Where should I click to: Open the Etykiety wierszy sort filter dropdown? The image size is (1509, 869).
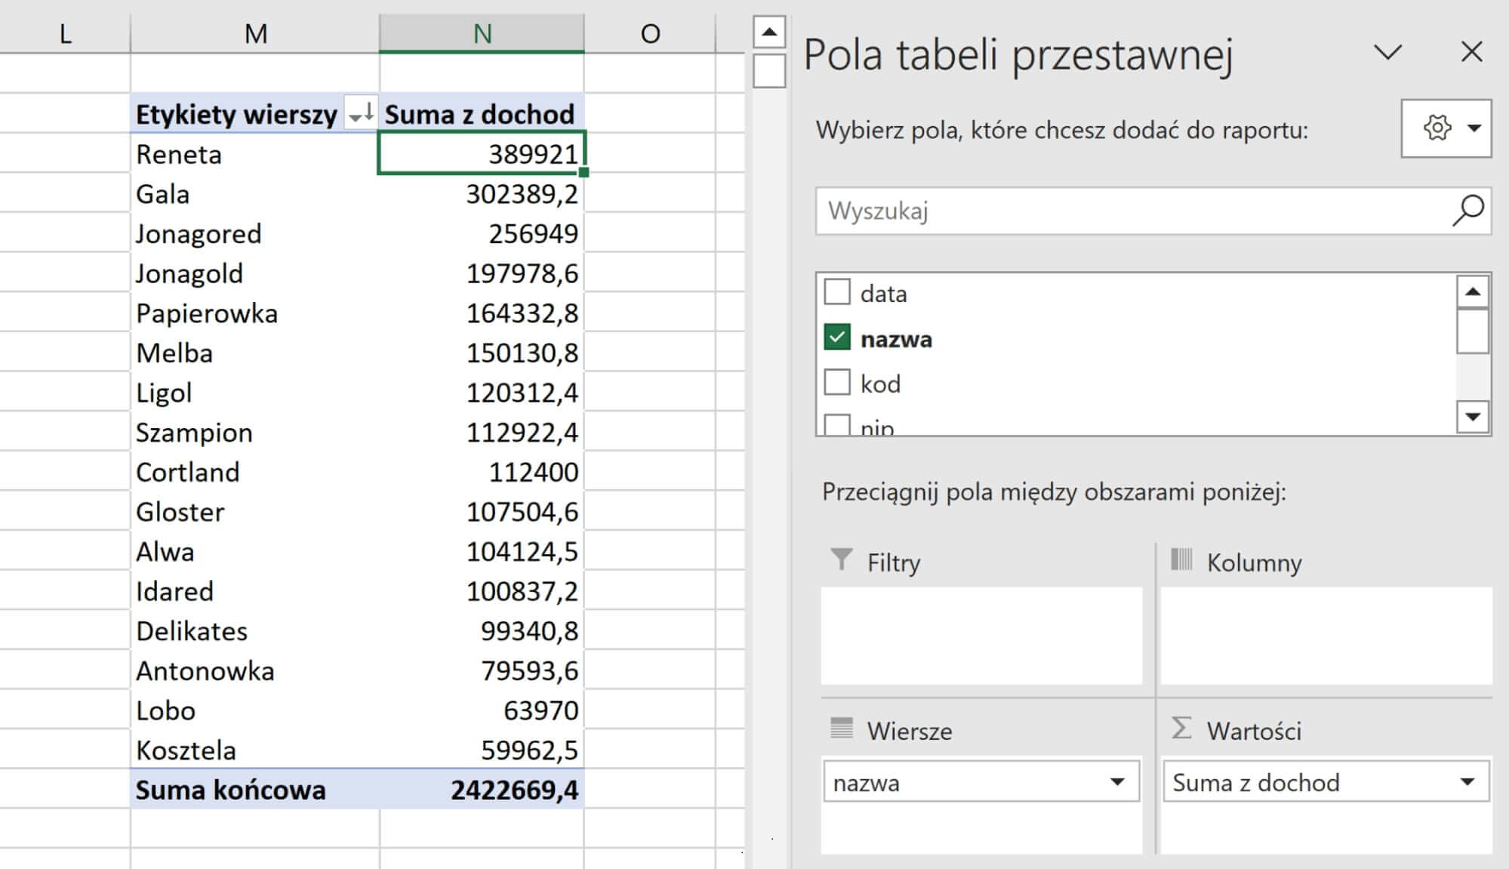coord(361,114)
